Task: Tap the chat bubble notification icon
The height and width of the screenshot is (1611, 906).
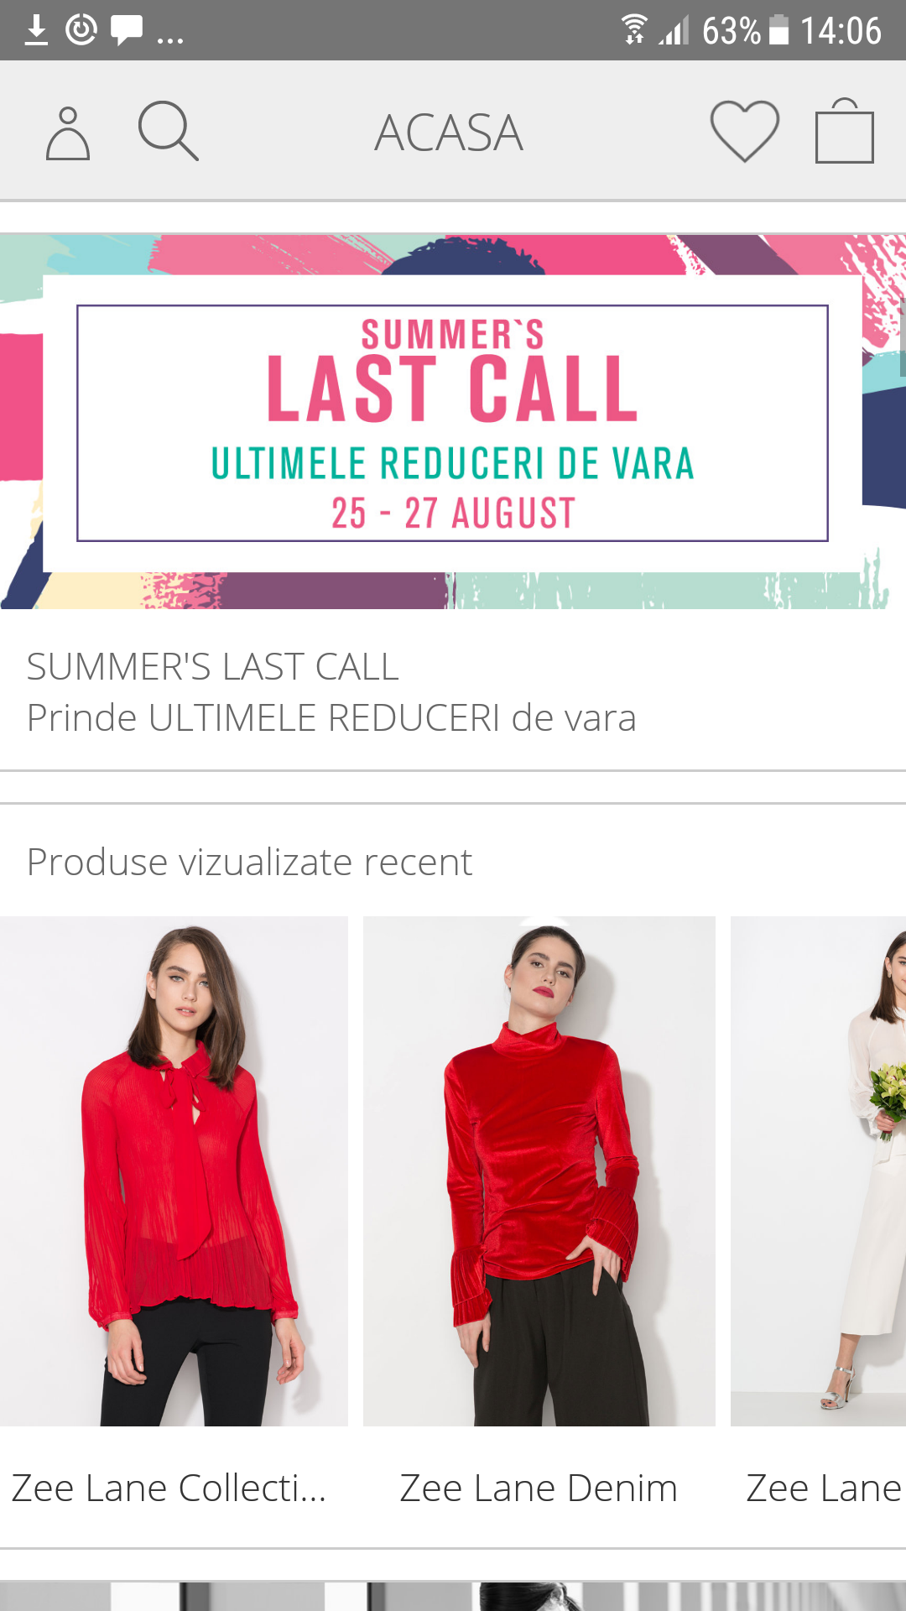Action: pyautogui.click(x=127, y=30)
